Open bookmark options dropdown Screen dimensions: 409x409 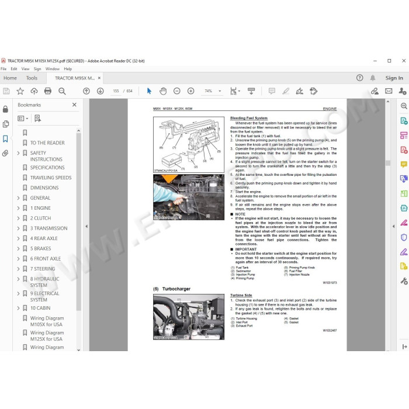[23, 119]
